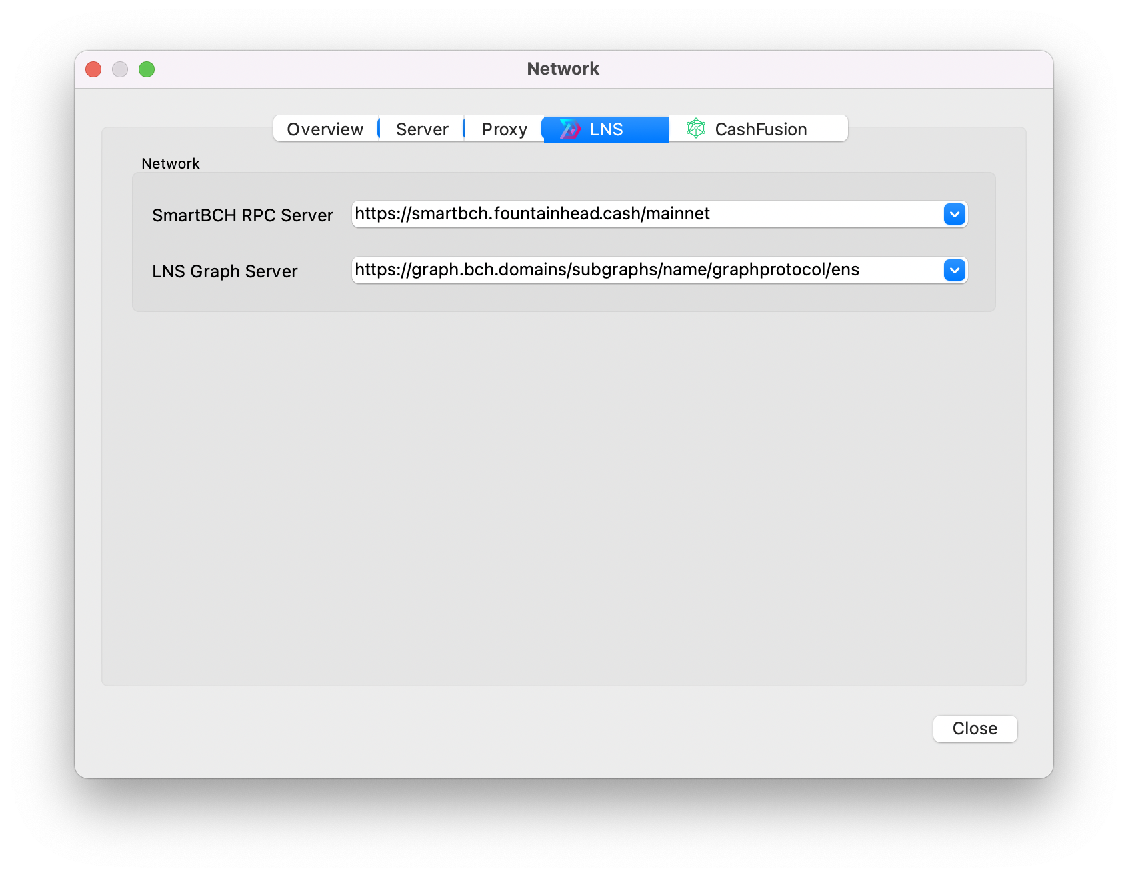Image resolution: width=1128 pixels, height=877 pixels.
Task: Switch to the Overview tab
Action: 325,129
